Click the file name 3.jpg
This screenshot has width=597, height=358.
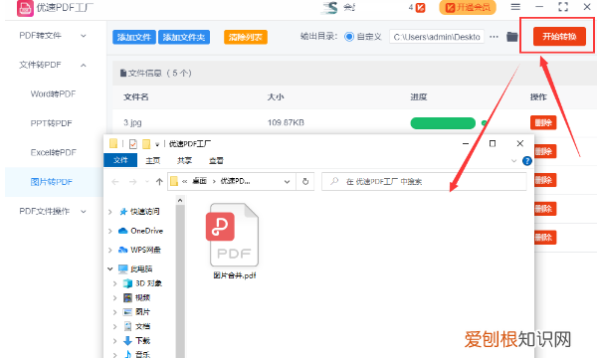(132, 123)
